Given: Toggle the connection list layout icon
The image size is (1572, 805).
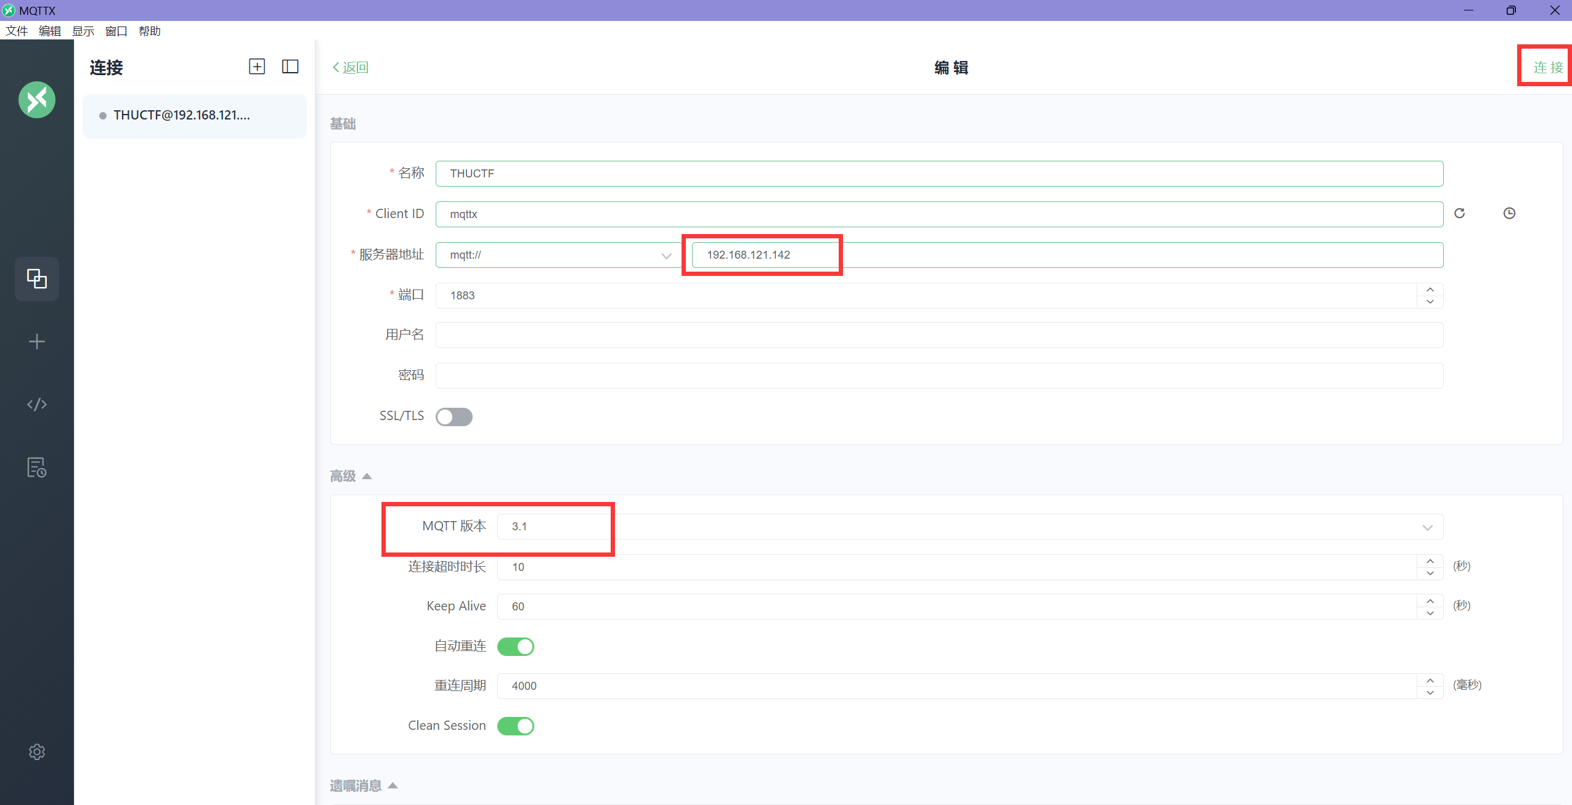Looking at the screenshot, I should coord(290,67).
